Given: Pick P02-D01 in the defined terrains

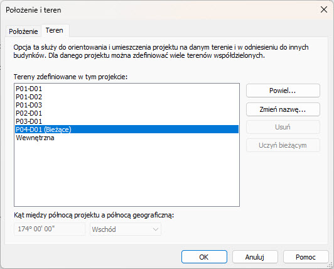Looking at the screenshot, I should coord(127,113).
